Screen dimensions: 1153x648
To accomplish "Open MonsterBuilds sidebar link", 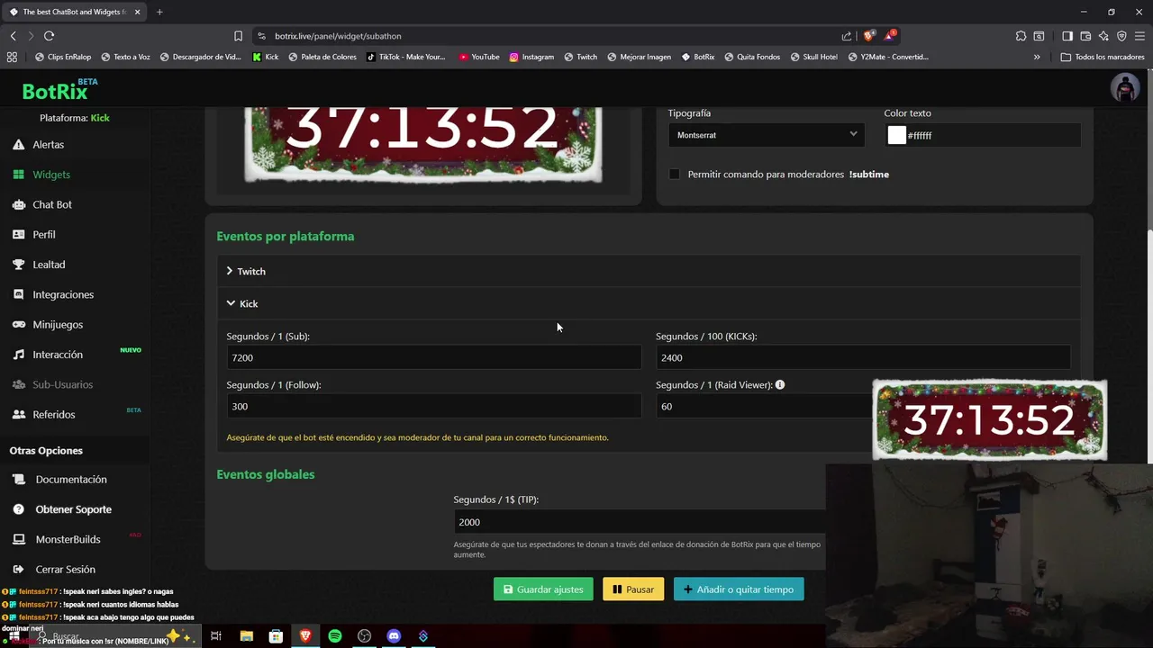I will pos(68,539).
